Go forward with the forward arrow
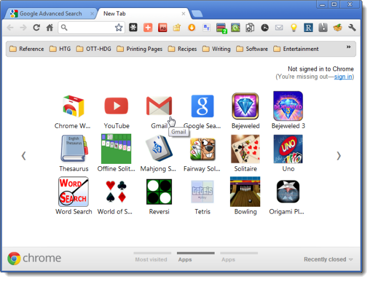Screen dimensions: 371x281 coord(23,27)
